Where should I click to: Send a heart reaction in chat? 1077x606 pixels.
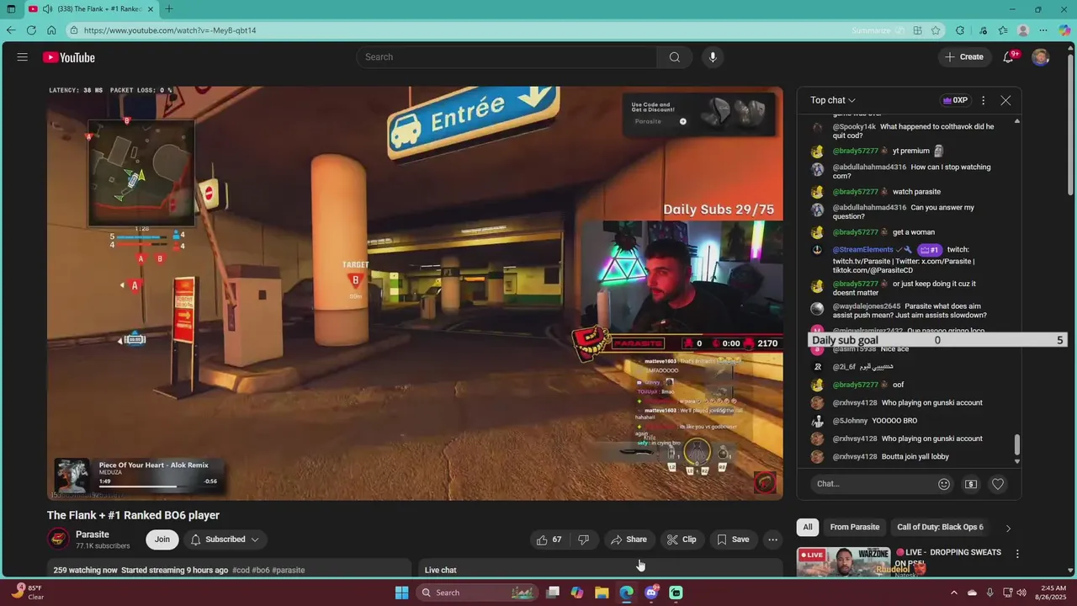tap(998, 484)
